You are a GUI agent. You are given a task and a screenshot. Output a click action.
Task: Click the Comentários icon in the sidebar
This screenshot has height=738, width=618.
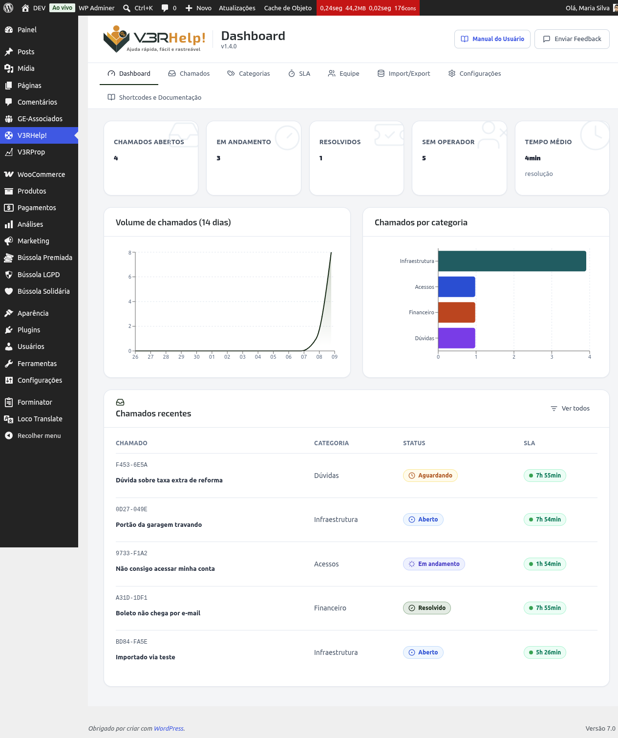coord(9,102)
